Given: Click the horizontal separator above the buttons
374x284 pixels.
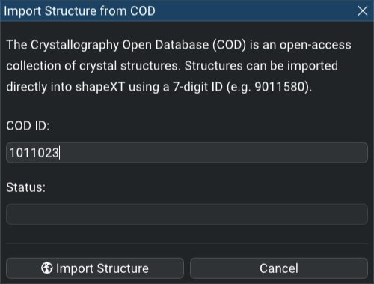Looking at the screenshot, I should [x=187, y=244].
